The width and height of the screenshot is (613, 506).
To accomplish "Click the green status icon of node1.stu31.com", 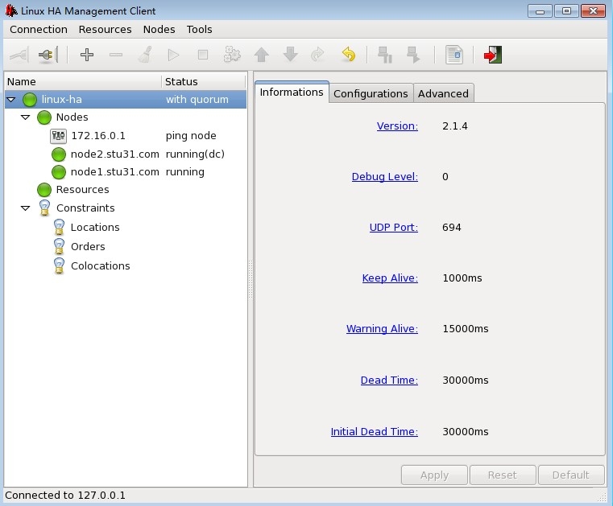I will click(59, 172).
